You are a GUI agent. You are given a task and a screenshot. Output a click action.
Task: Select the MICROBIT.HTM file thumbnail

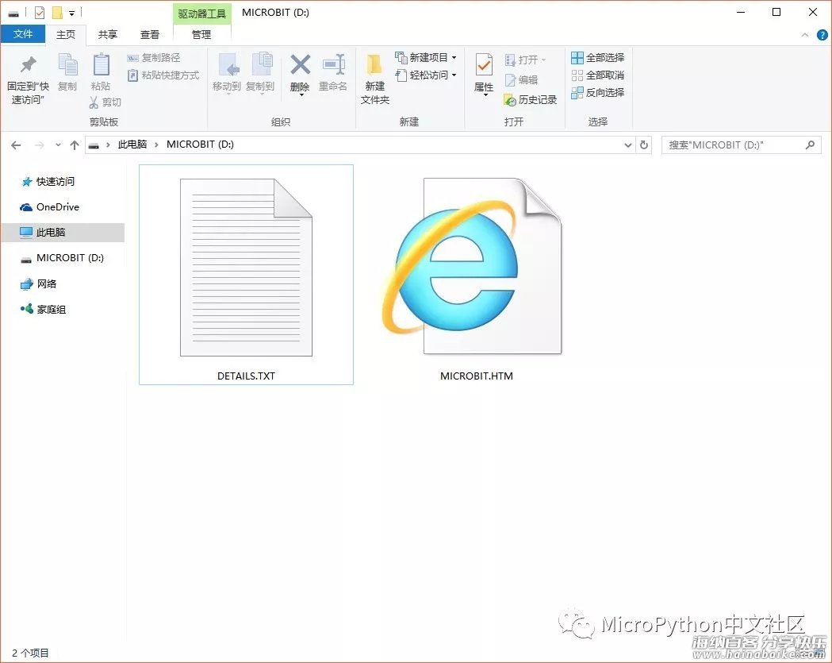click(x=472, y=266)
